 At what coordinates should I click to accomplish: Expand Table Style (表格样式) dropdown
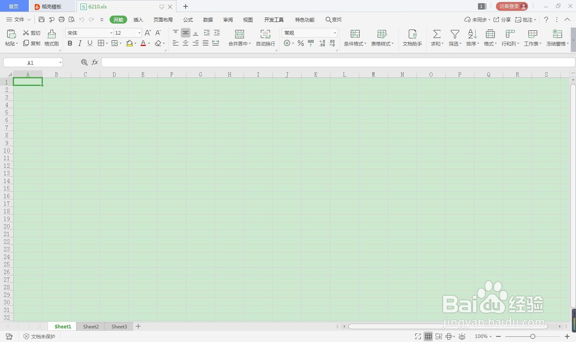(393, 44)
